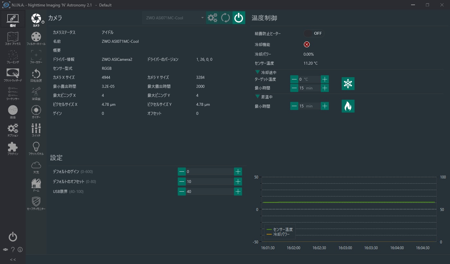Toggle camera connection power button
This screenshot has width=450, height=264.
pos(239,18)
